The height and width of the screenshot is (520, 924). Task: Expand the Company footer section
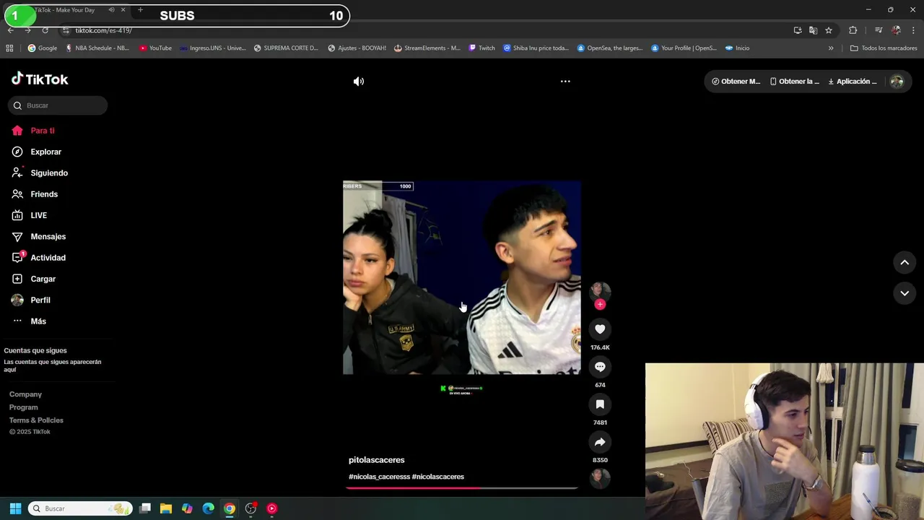[x=25, y=394]
